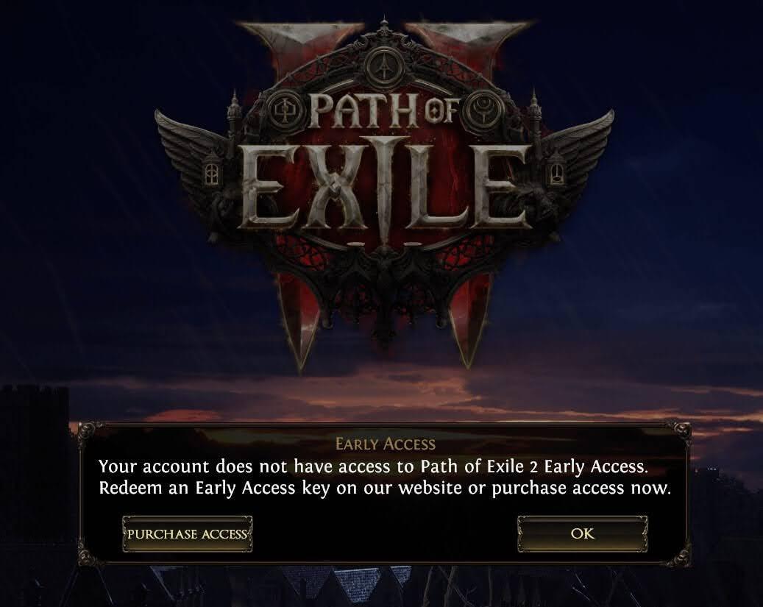Click the bottom-left ornamental corner of the dialog
This screenshot has width=763, height=607.
coord(88,556)
